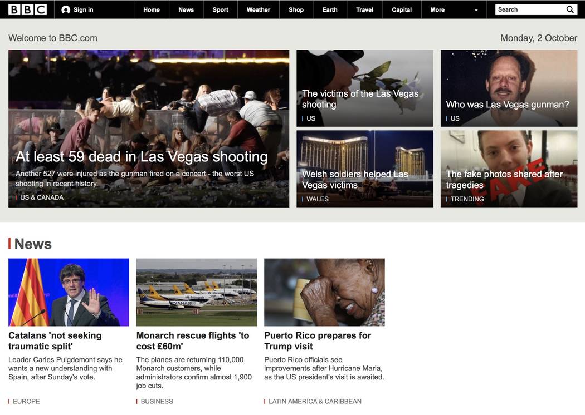Open 'Puerto Rico prepares for Trump visit'
The height and width of the screenshot is (415, 585).
[317, 340]
